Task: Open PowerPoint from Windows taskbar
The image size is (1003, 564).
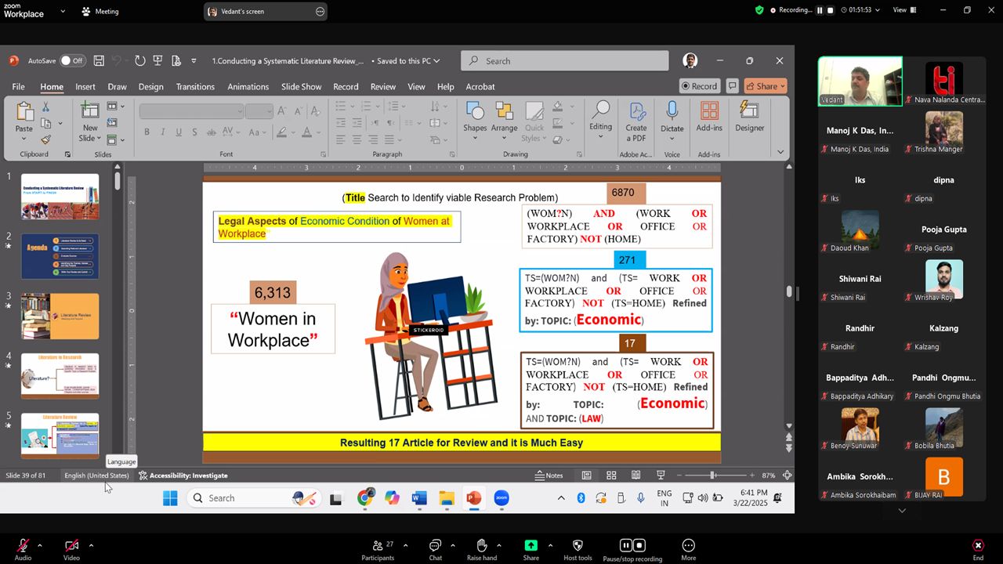Action: pyautogui.click(x=473, y=498)
